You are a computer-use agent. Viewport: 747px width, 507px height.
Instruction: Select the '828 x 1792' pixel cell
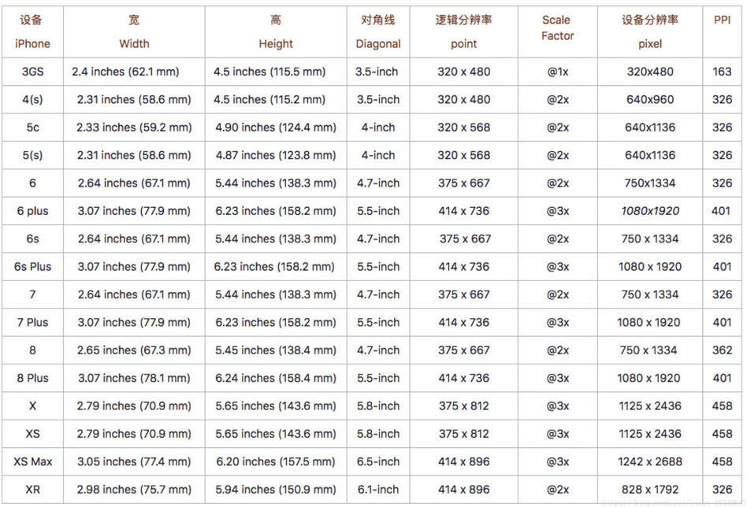[x=650, y=490]
